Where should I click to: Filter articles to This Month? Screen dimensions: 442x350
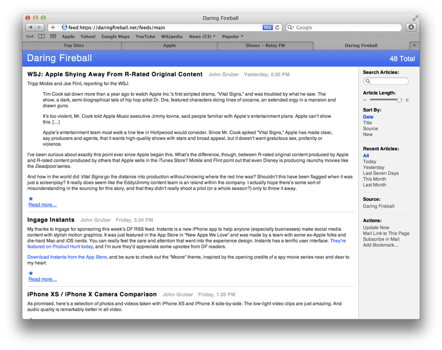[374, 179]
